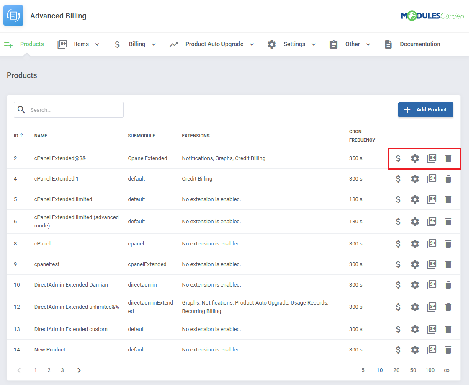Click the 'Credit Billing' extensions cell in row 4
Image resolution: width=471 pixels, height=385 pixels.
(197, 179)
